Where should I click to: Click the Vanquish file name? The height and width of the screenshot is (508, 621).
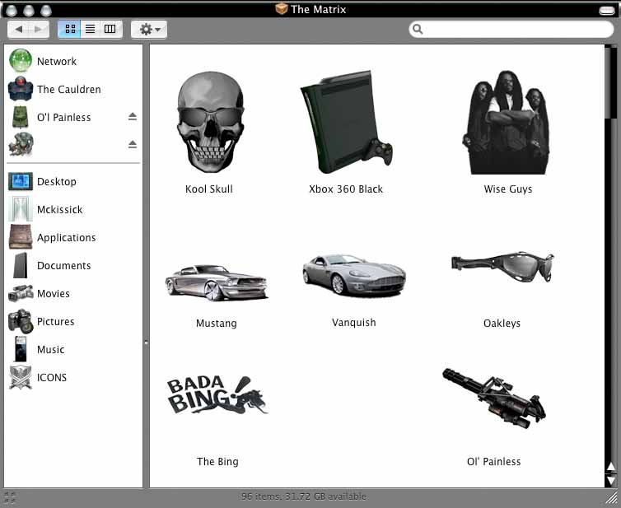[x=353, y=323]
